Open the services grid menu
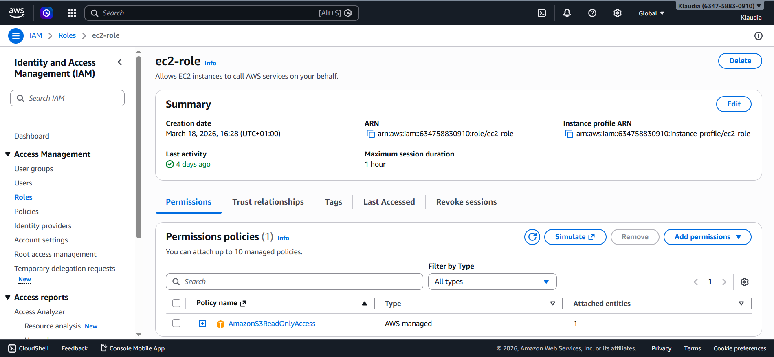774x357 pixels. click(x=72, y=13)
